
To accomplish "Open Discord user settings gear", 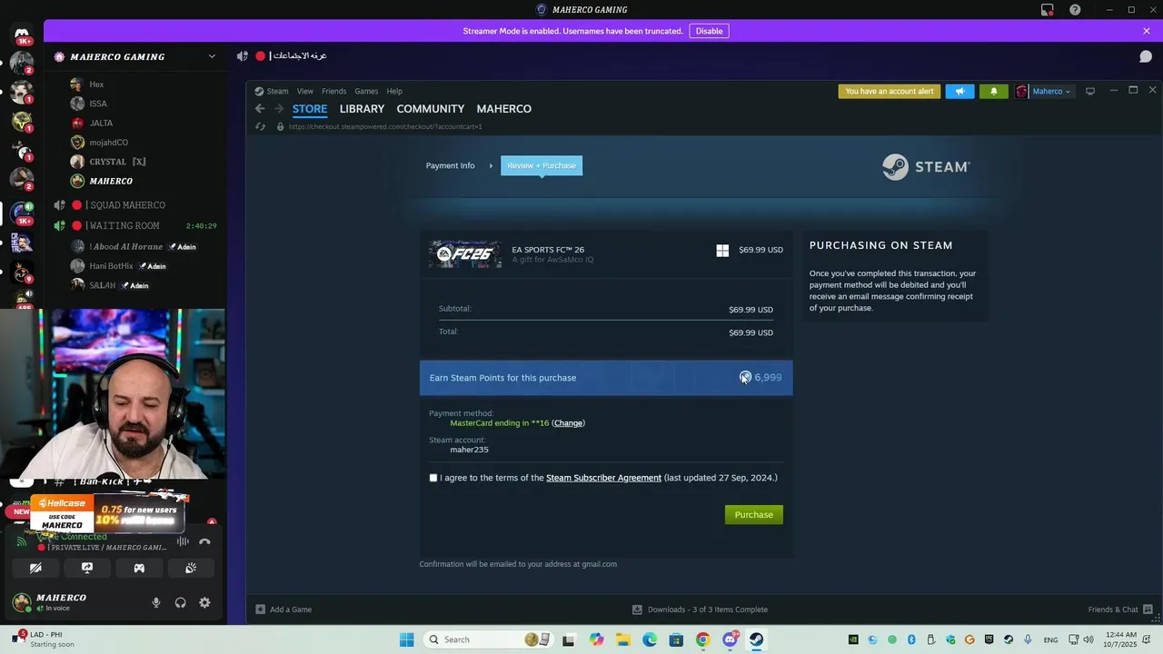I will [204, 602].
